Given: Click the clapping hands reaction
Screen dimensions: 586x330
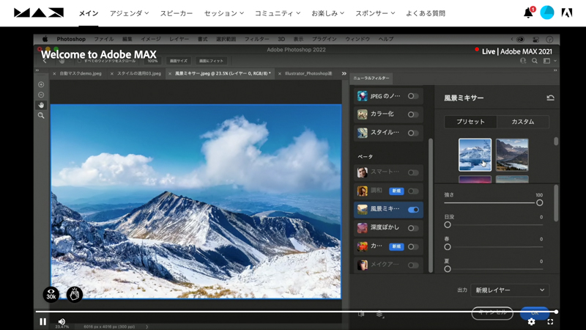Looking at the screenshot, I should tap(75, 295).
